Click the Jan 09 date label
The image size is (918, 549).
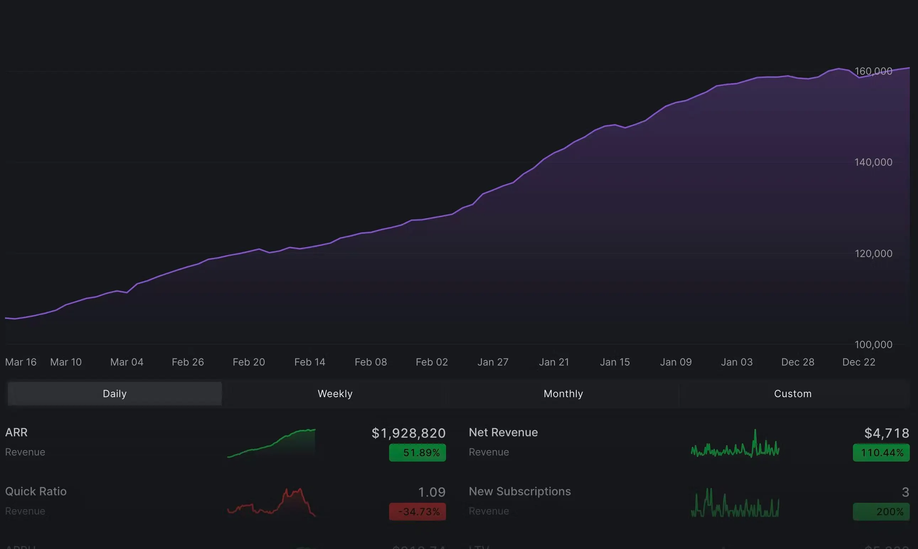(676, 362)
